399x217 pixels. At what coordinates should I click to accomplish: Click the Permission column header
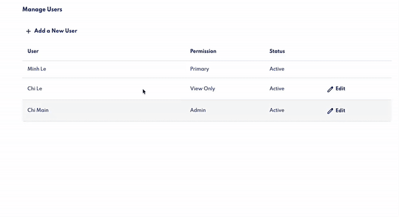pyautogui.click(x=203, y=51)
